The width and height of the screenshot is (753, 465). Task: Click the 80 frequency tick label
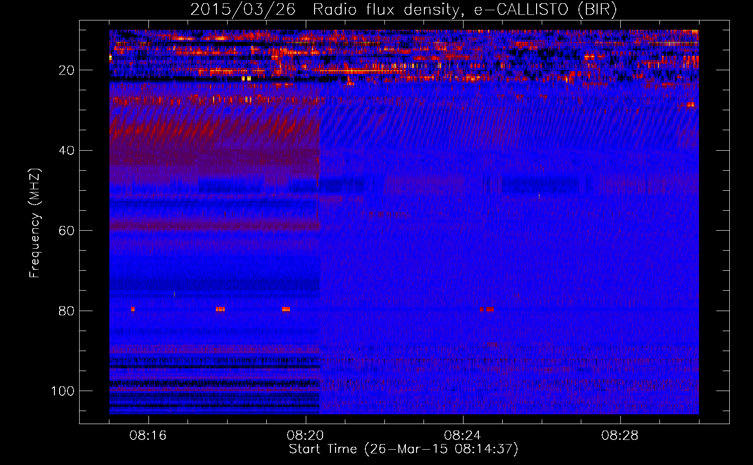click(67, 311)
